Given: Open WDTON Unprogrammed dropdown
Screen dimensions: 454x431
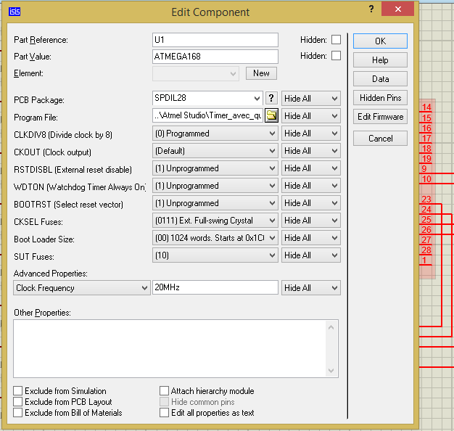Looking at the screenshot, I should [215, 186].
